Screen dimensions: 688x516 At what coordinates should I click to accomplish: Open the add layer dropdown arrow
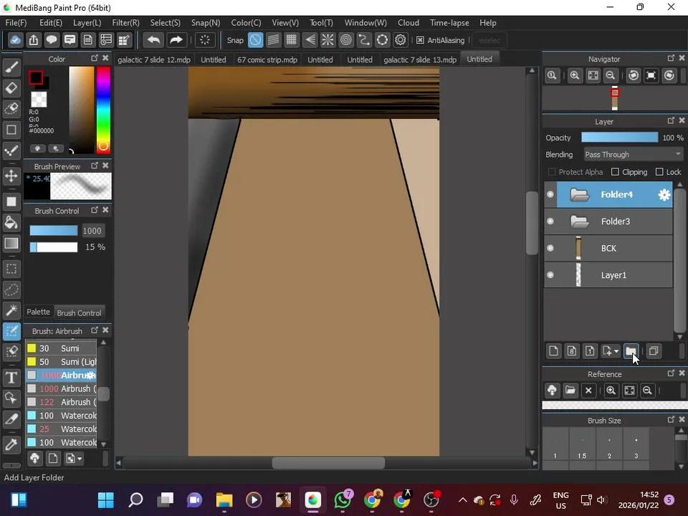point(616,351)
